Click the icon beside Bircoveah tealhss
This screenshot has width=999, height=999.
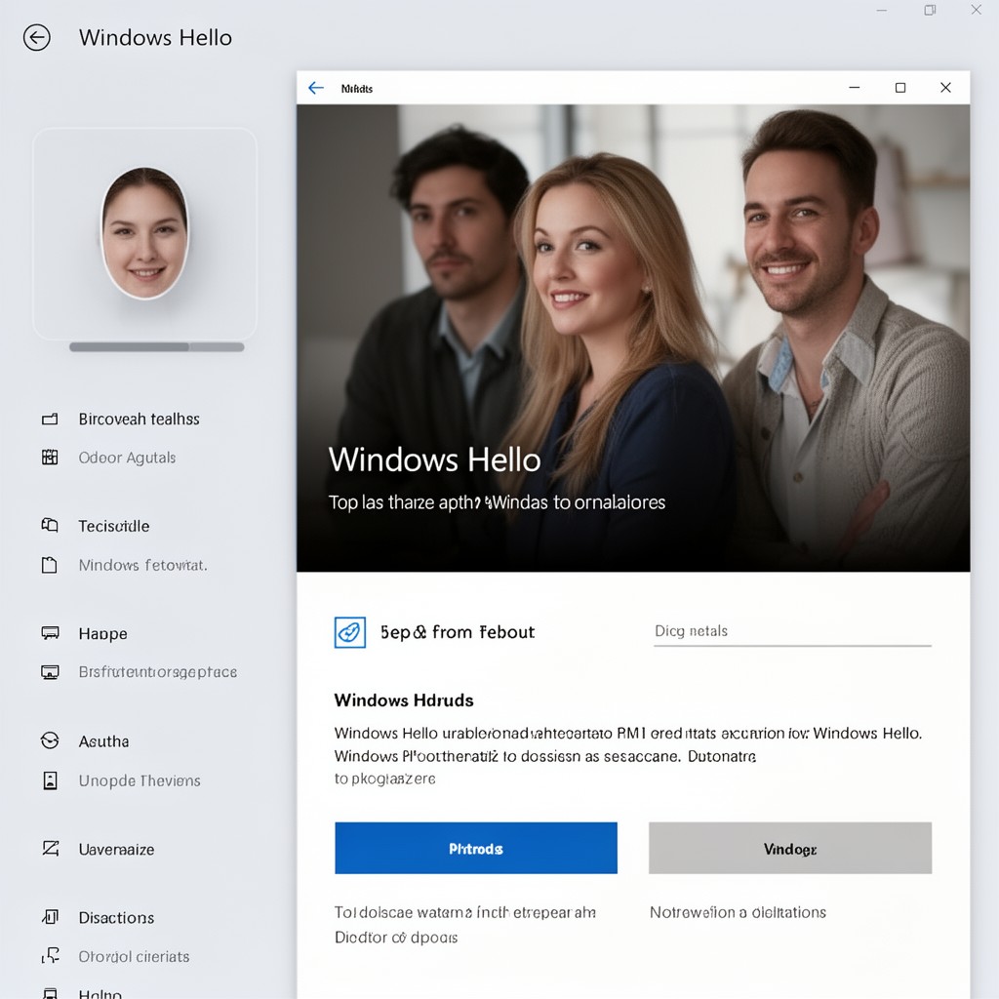(x=50, y=419)
